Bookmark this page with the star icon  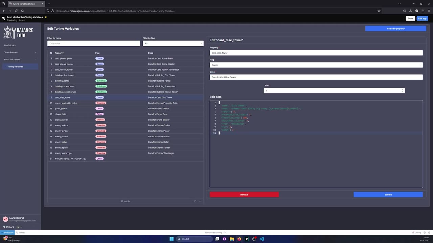pyautogui.click(x=379, y=11)
